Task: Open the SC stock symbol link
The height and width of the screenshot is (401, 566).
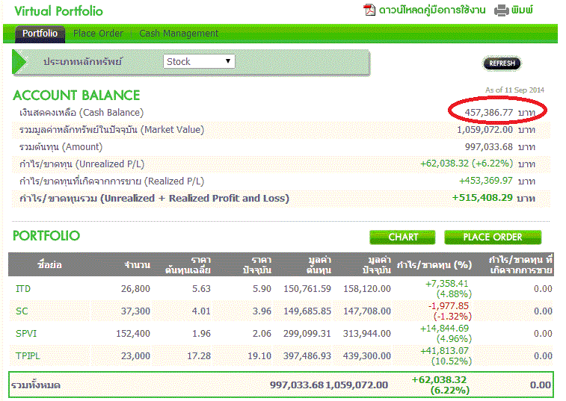Action: (x=22, y=311)
